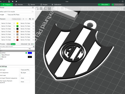Edit preset beside filament swatch 6
Viewport: 125px width, 94px height.
(x=14, y=29)
